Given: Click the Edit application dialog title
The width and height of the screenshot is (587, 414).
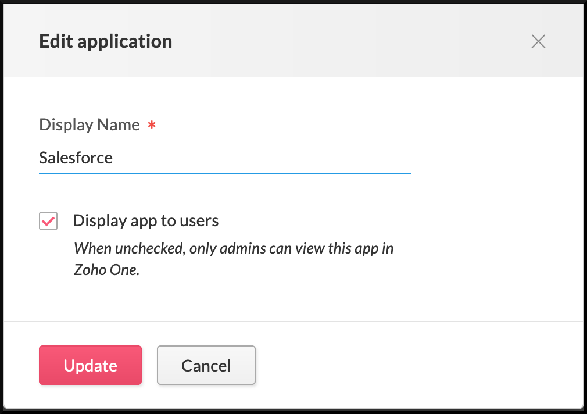Looking at the screenshot, I should tap(105, 41).
